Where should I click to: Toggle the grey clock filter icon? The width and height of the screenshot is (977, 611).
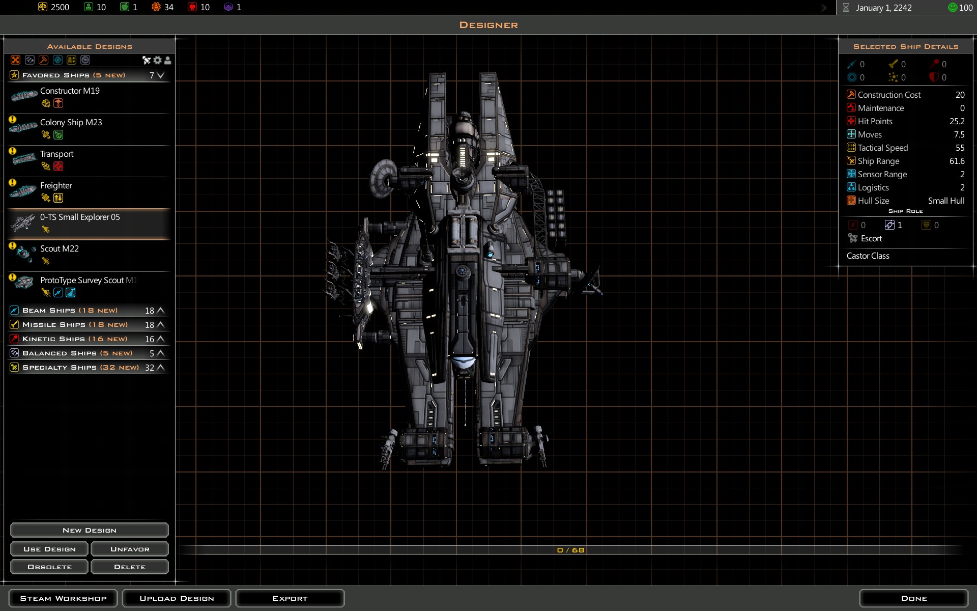[85, 60]
